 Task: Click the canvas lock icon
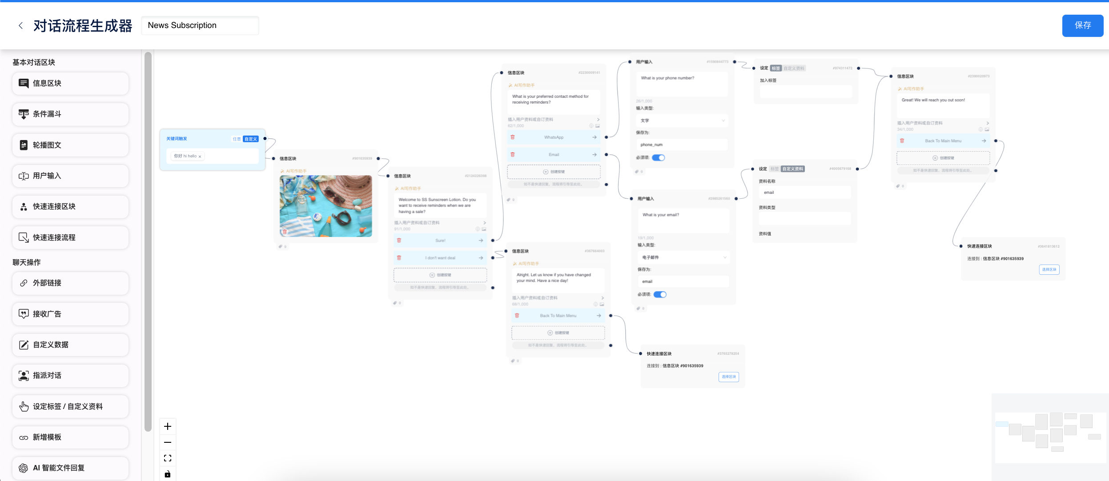[168, 474]
